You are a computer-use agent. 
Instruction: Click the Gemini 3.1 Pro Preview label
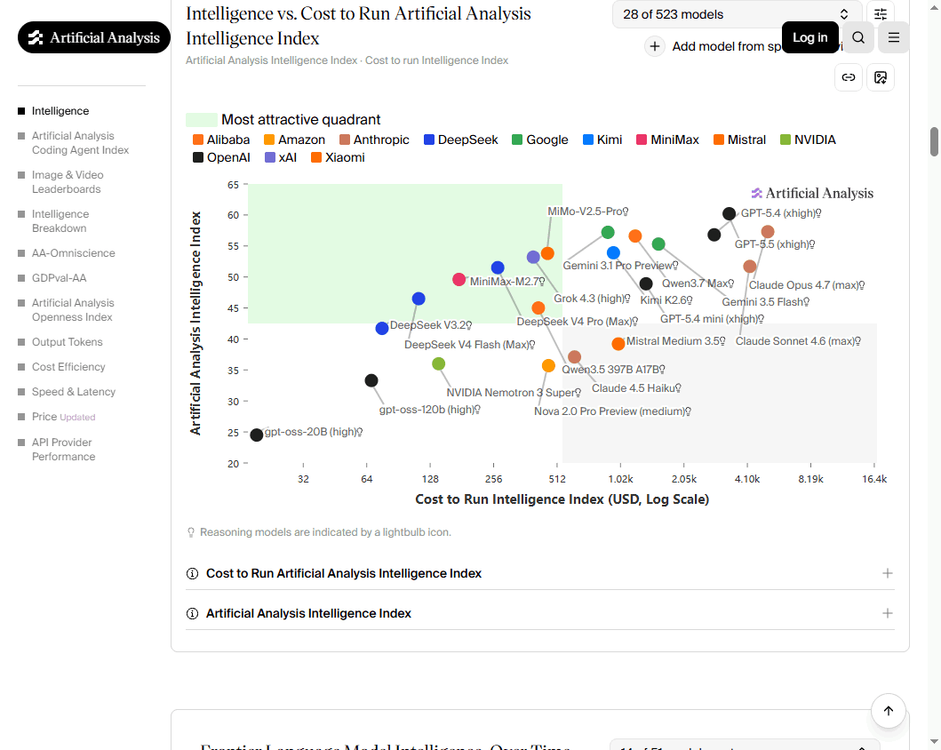coord(620,265)
